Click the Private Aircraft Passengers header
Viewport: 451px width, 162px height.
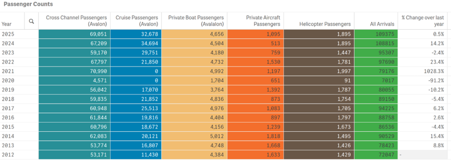click(x=263, y=21)
